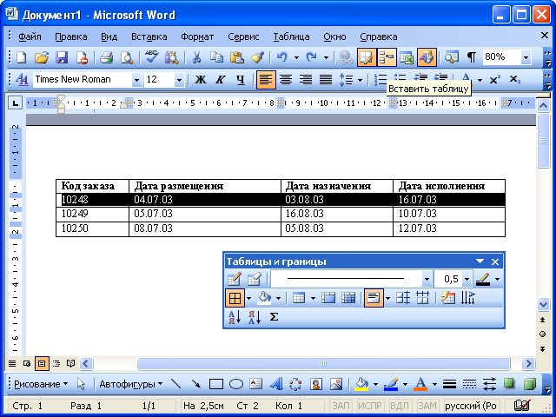Sort ascending А-Я icon
The image size is (556, 417).
point(235,317)
